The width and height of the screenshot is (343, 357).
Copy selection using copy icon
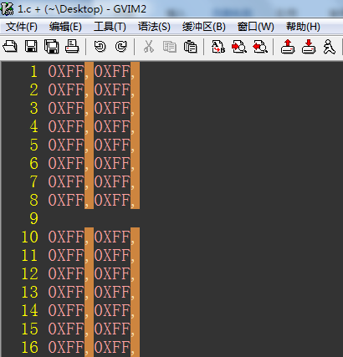coord(170,47)
